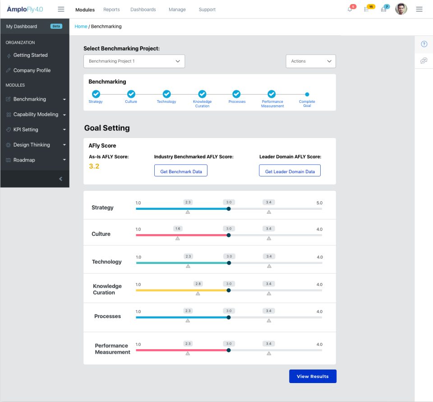Screen dimensions: 433x402
Task: Click the View Results button
Action: tap(313, 376)
